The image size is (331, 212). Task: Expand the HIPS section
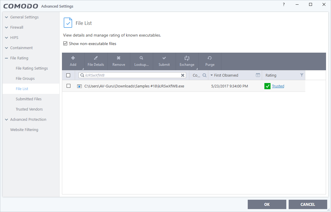pyautogui.click(x=6, y=38)
